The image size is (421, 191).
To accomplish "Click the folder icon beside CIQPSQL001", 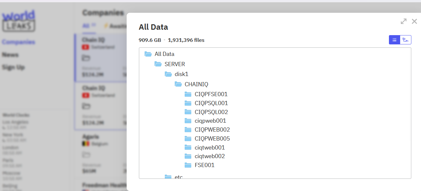I will click(x=188, y=103).
